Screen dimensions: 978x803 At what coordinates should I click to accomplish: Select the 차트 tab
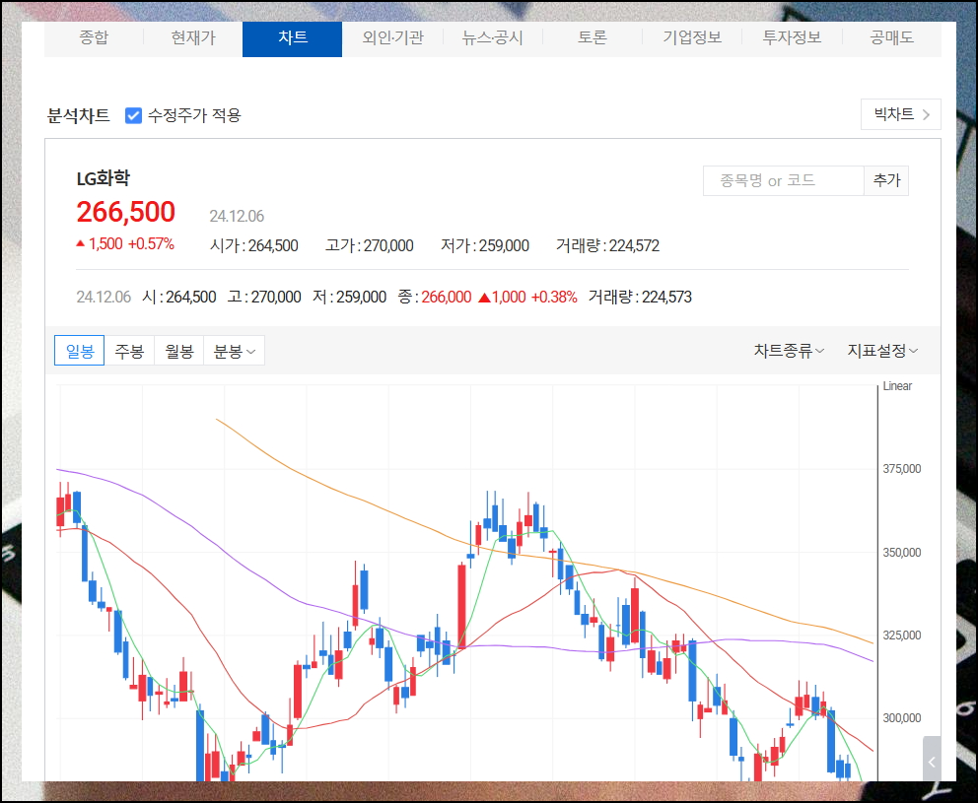point(293,38)
